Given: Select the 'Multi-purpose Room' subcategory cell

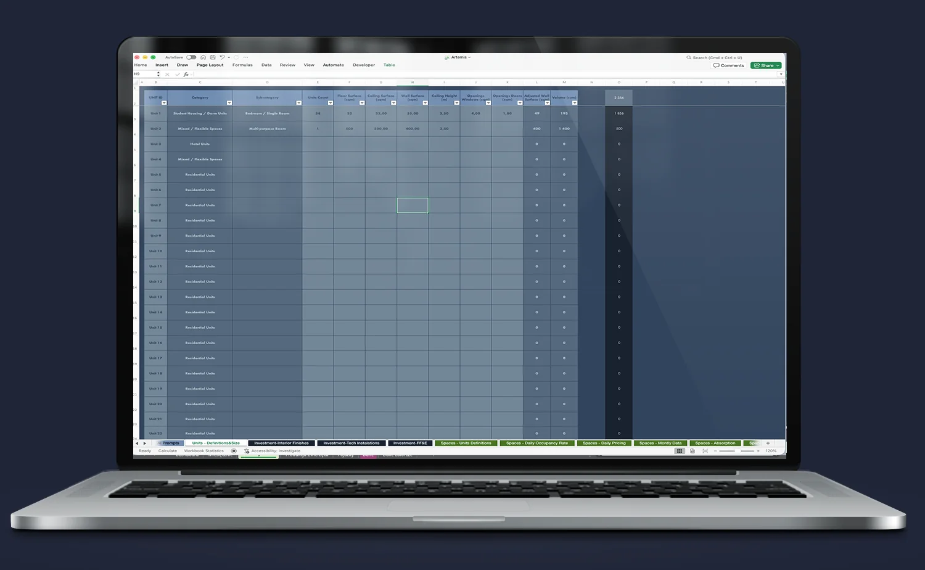Looking at the screenshot, I should point(268,129).
